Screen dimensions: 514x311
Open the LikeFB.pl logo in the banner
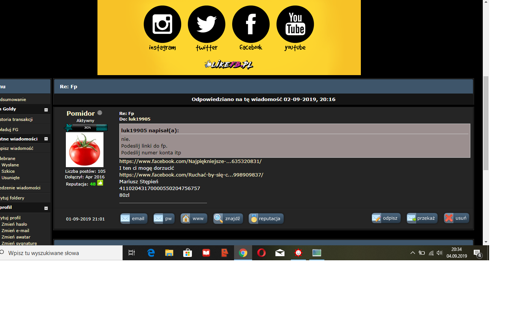click(x=229, y=65)
